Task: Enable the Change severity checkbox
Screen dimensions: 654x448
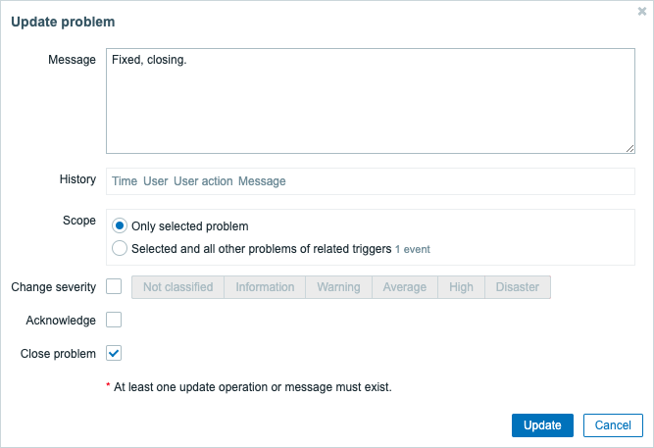Action: tap(114, 287)
